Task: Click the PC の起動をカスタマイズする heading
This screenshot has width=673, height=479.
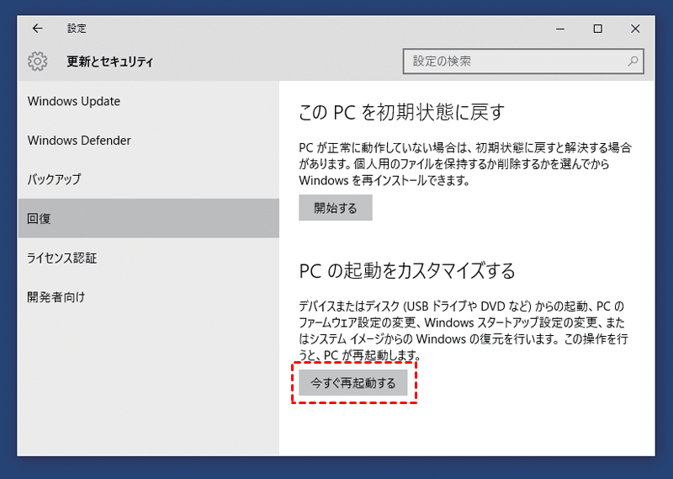Action: [407, 271]
